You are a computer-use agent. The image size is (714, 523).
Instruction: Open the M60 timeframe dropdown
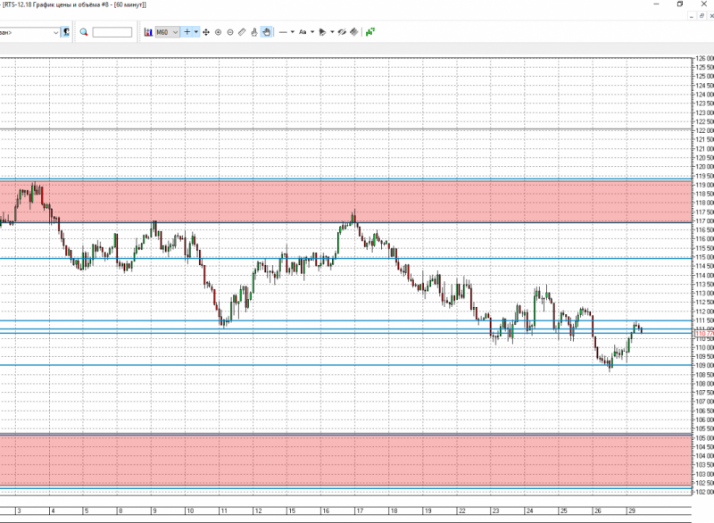tap(167, 32)
